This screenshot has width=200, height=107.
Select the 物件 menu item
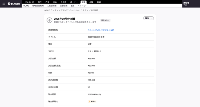point(40,2)
